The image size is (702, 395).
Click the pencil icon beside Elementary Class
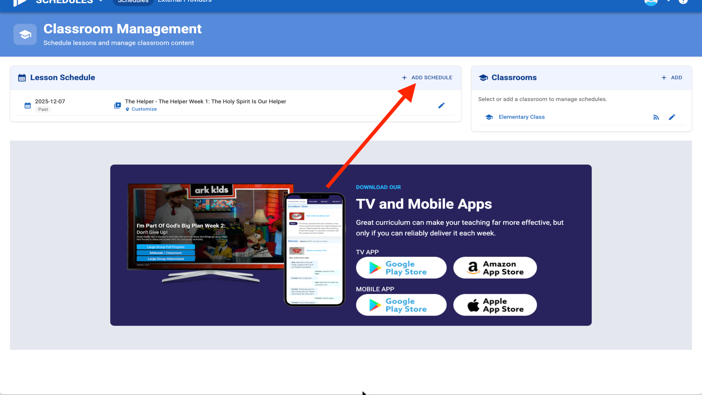(x=672, y=117)
